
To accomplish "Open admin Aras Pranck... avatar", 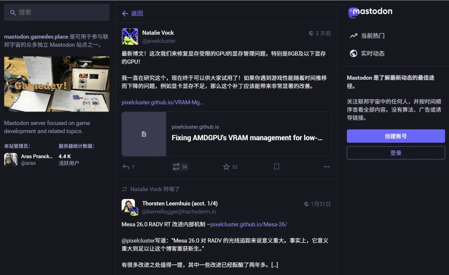I will 11,160.
